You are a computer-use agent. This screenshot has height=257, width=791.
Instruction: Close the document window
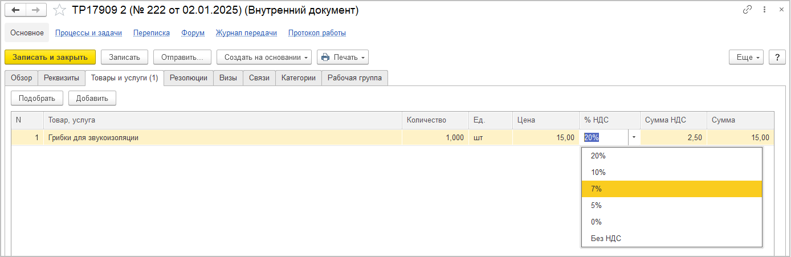(x=778, y=10)
